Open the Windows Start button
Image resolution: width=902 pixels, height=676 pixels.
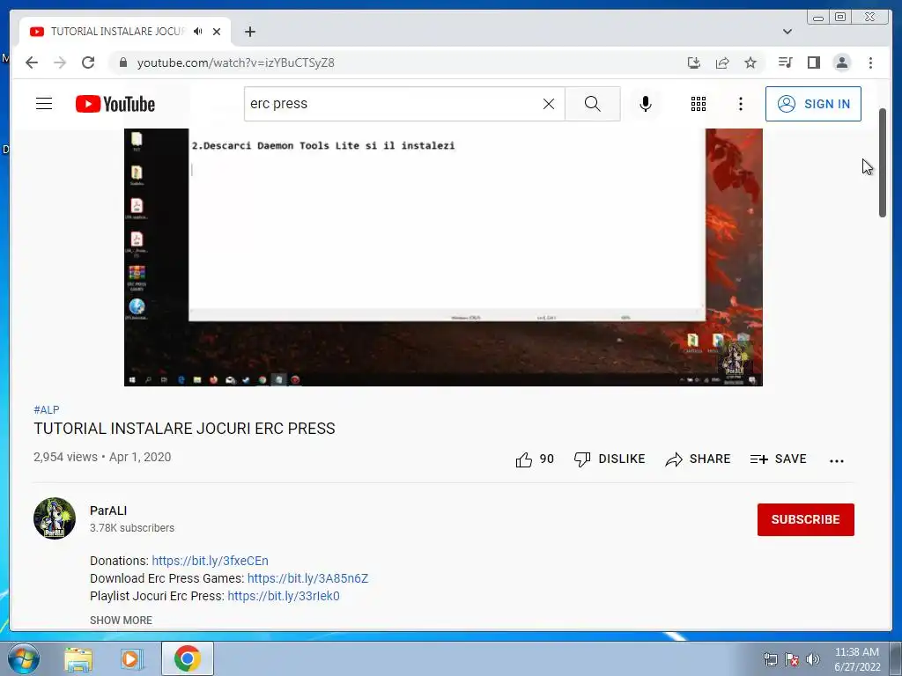click(24, 658)
